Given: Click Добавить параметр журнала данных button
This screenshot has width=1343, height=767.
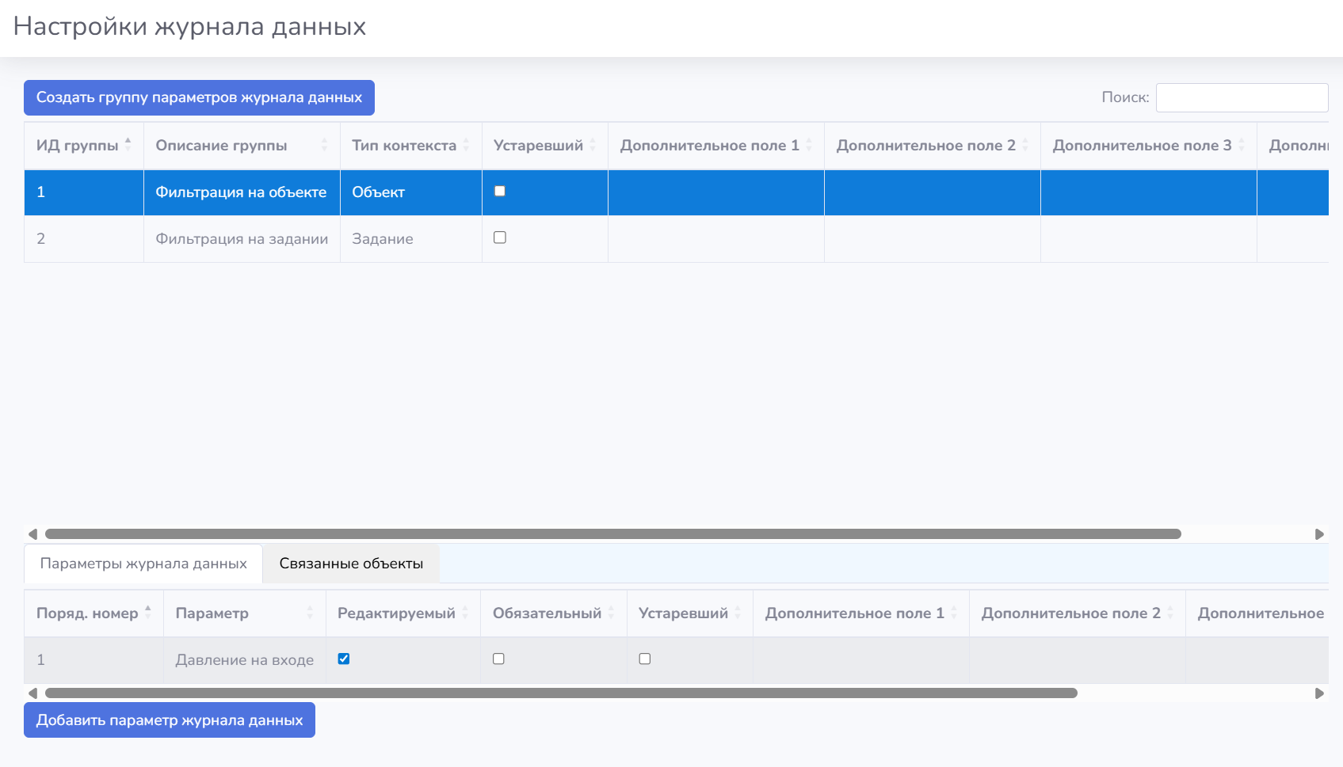Looking at the screenshot, I should click(170, 720).
